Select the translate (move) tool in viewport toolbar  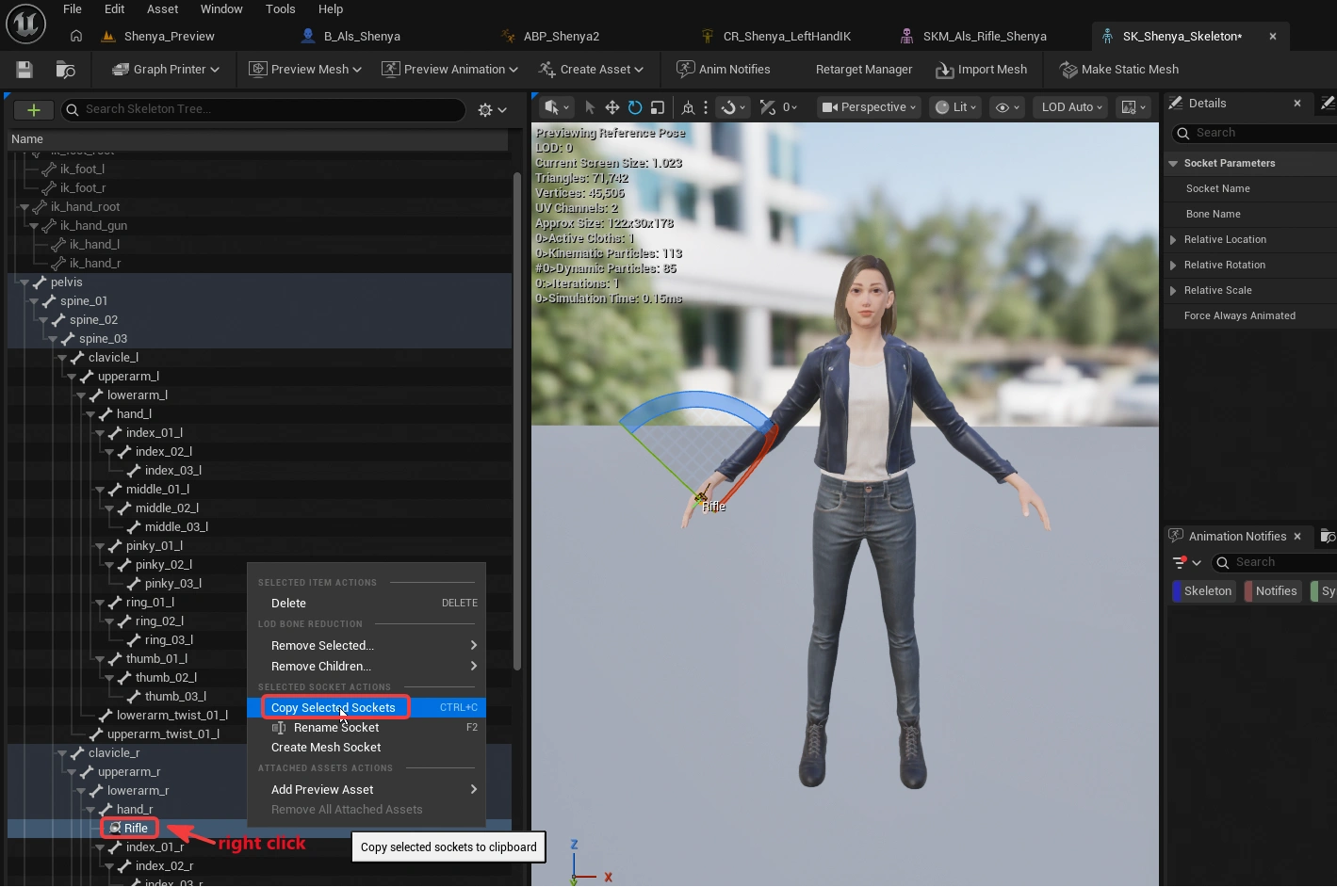tap(612, 107)
